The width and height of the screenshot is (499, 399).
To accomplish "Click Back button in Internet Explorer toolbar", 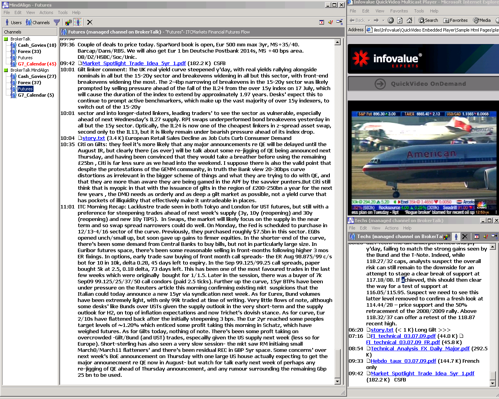I will [x=357, y=20].
